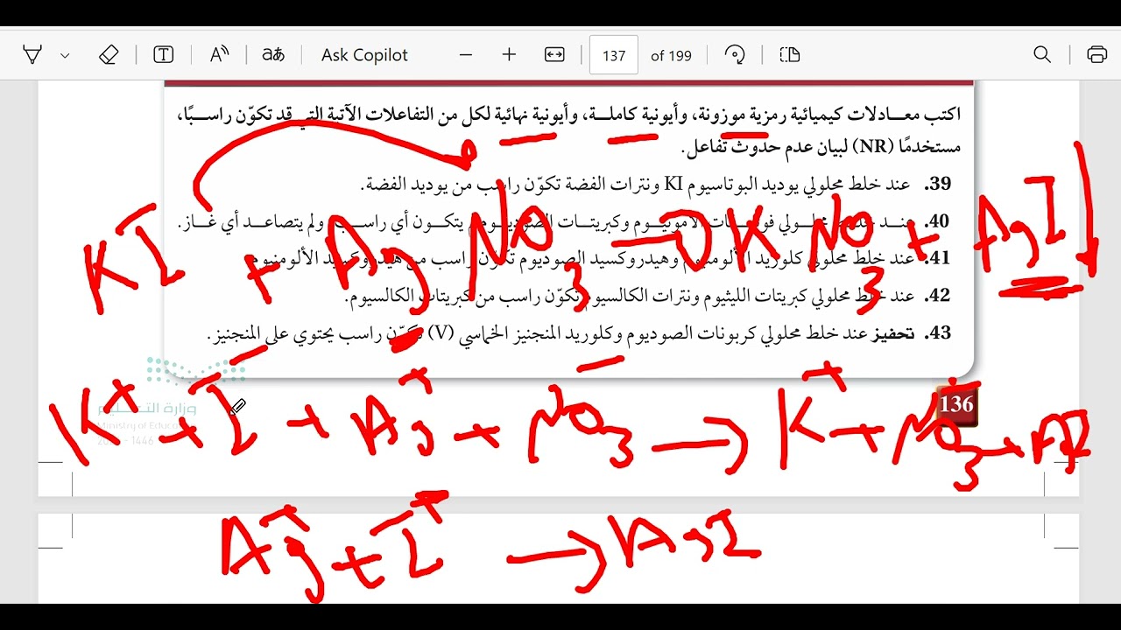Toggle Fit to width
This screenshot has width=1121, height=630.
coord(554,55)
